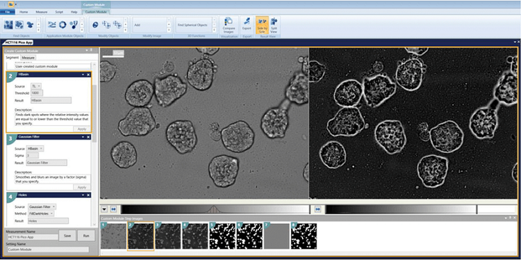Open Holes Method dropdown FillDarkHoles
Screen dimensions: 521x260
[x=41, y=213]
